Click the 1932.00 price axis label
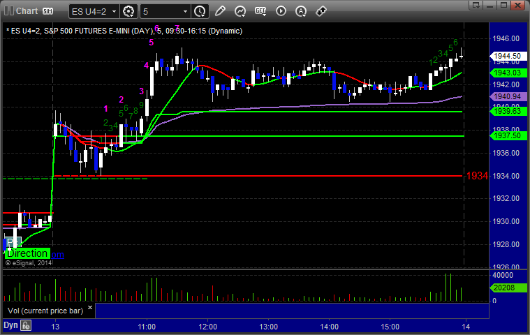This screenshot has height=335, width=530. click(506, 198)
